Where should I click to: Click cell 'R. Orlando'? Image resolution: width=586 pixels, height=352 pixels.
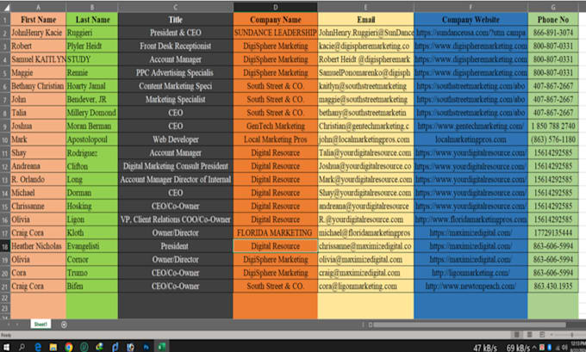pos(39,180)
